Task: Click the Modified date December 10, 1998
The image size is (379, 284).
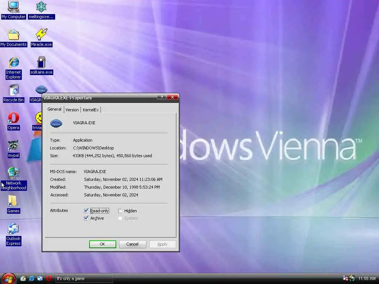Action: [x=122, y=187]
